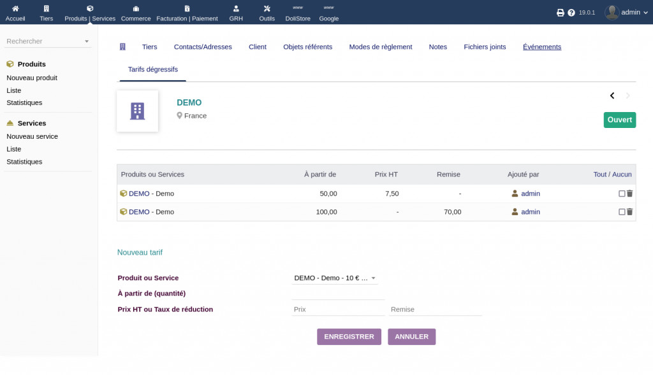Delete the 100,00 quantity price row
This screenshot has width=653, height=375.
(x=630, y=212)
